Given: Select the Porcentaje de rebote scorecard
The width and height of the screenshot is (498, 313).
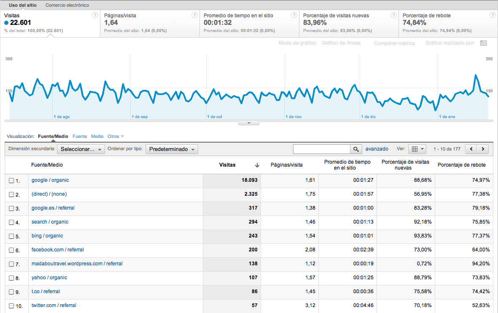Looking at the screenshot, I should click(x=448, y=24).
